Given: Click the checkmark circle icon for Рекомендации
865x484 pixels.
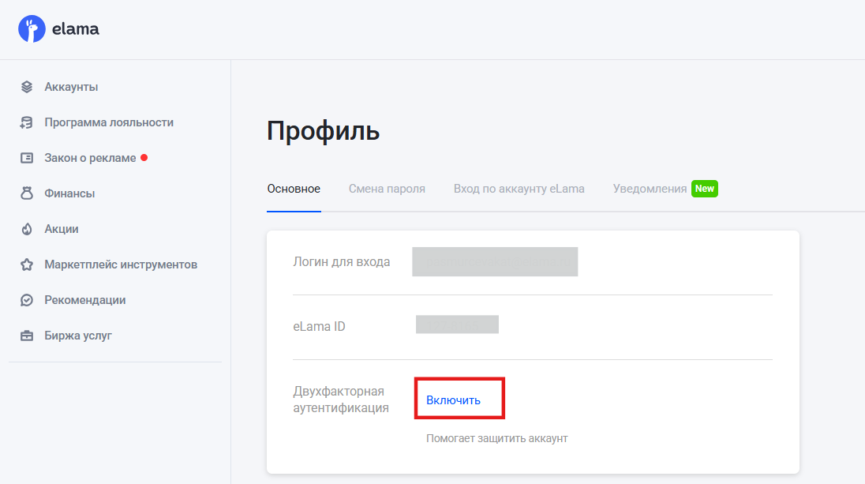Looking at the screenshot, I should pyautogui.click(x=27, y=300).
